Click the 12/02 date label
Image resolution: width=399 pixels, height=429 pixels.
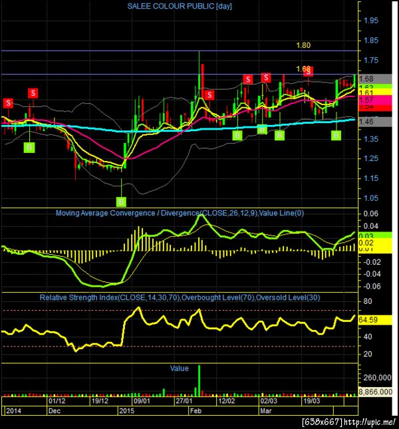click(227, 401)
